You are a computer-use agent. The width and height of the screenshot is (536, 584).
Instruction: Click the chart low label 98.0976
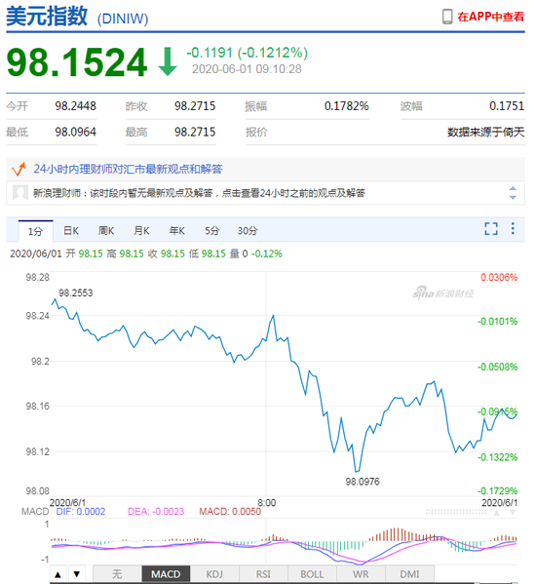(363, 482)
